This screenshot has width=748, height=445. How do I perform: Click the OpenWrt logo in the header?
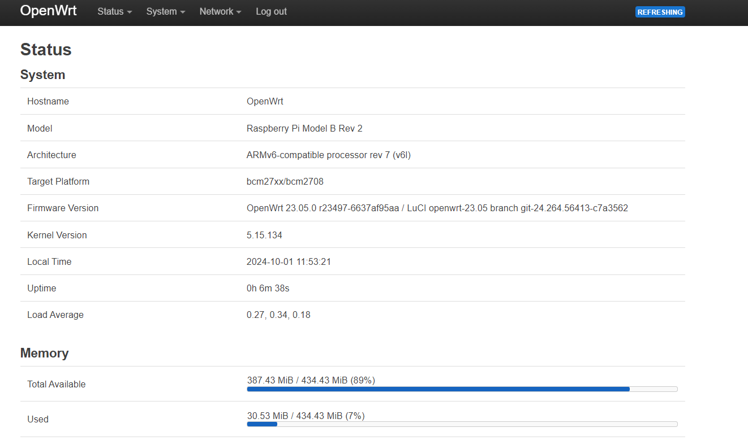[48, 11]
